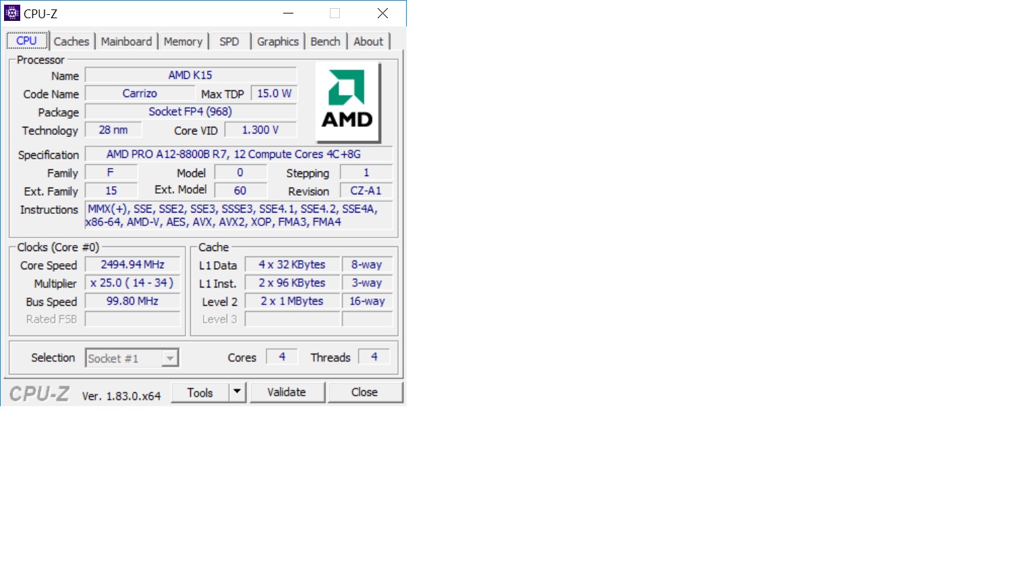Select the CPU tab

pyautogui.click(x=27, y=41)
